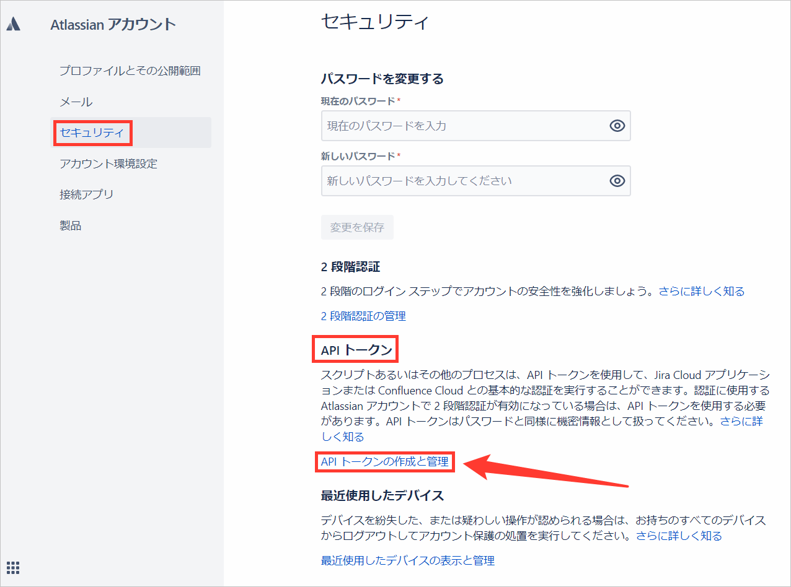Open the APIトークンの作成と管理 link

click(x=386, y=461)
